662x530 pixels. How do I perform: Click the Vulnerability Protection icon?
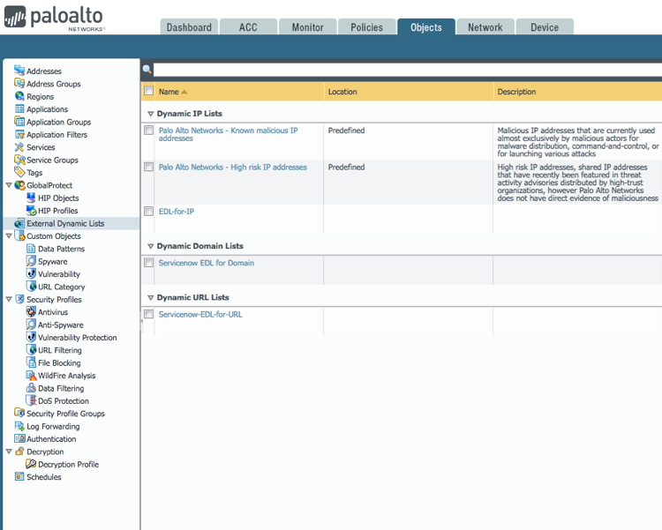tap(31, 337)
